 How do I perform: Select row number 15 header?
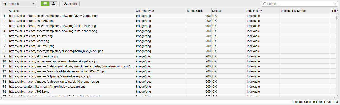[4, 87]
